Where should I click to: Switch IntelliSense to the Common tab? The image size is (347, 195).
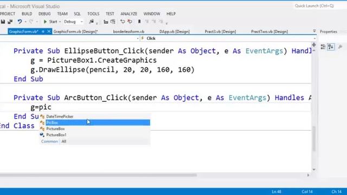[x=49, y=141]
